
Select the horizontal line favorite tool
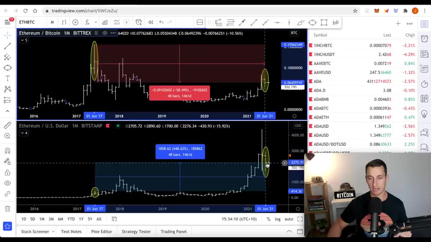pos(277,23)
